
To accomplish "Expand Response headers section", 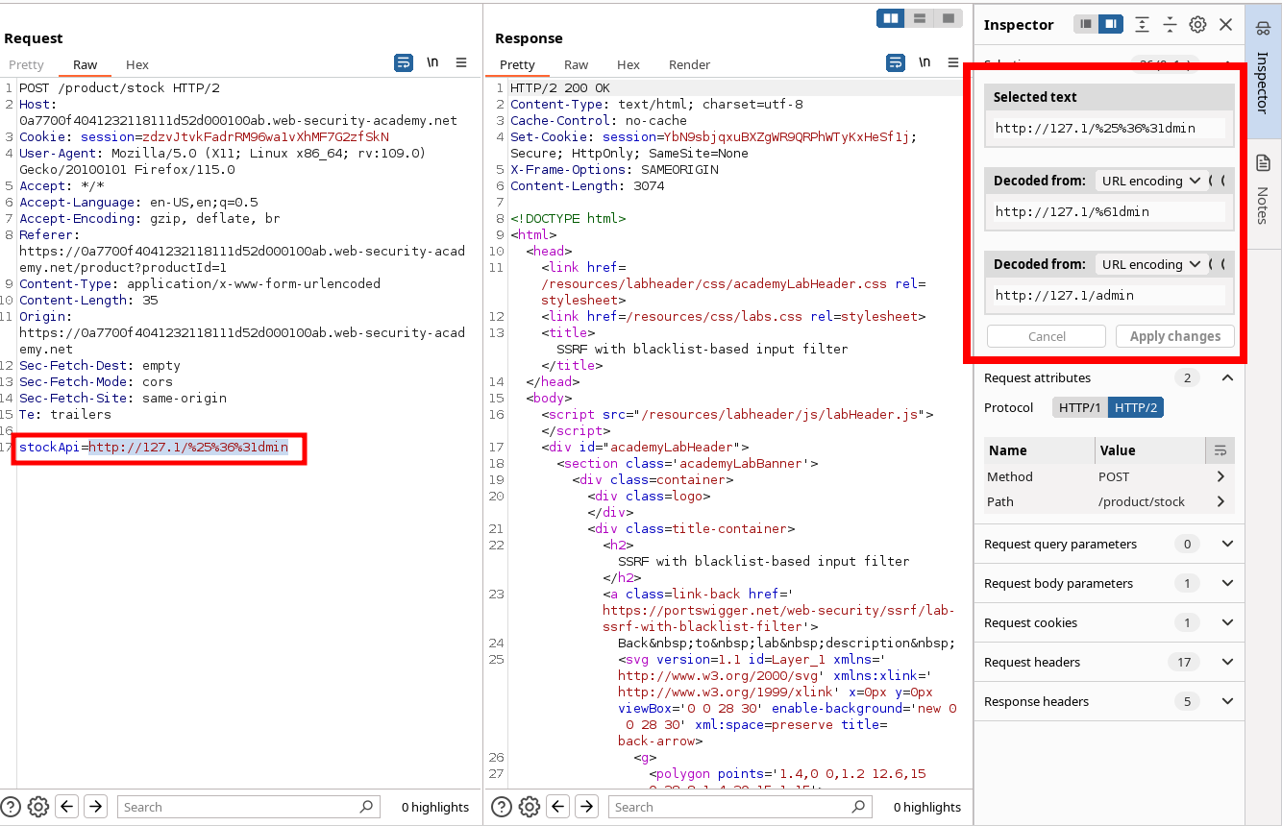I will coord(1227,701).
